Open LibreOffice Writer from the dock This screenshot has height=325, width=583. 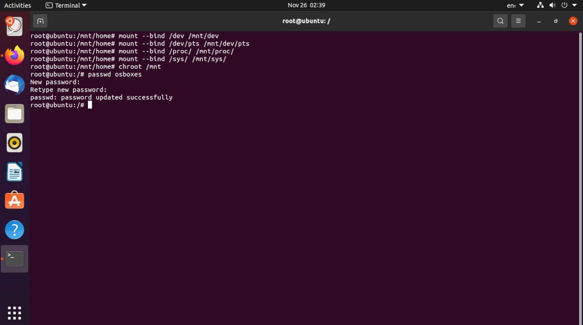pos(15,171)
